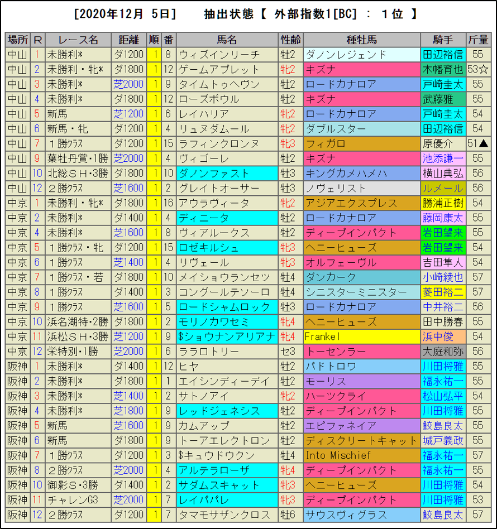Screen dimensions: 497x529
Task: Open the チャレンG3 race row
Action: pos(78,499)
